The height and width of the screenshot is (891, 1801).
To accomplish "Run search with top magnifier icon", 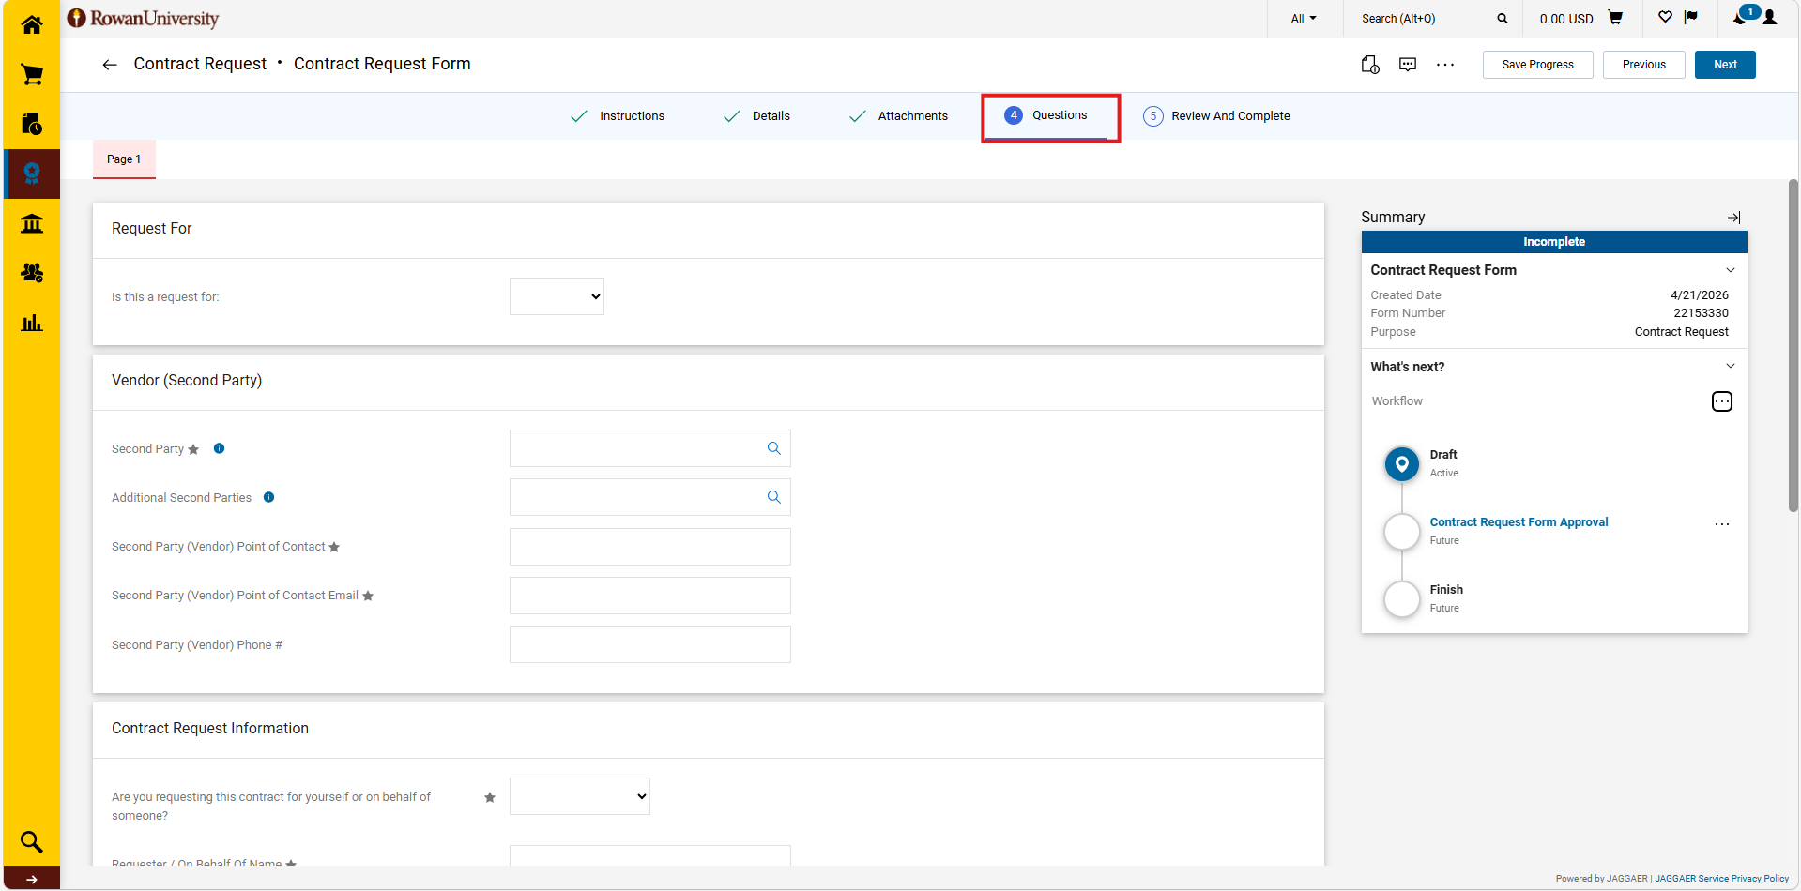I will (x=1503, y=19).
